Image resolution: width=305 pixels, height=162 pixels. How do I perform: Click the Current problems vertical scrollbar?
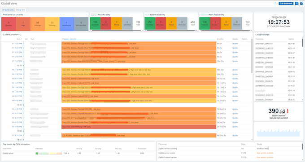252,56
